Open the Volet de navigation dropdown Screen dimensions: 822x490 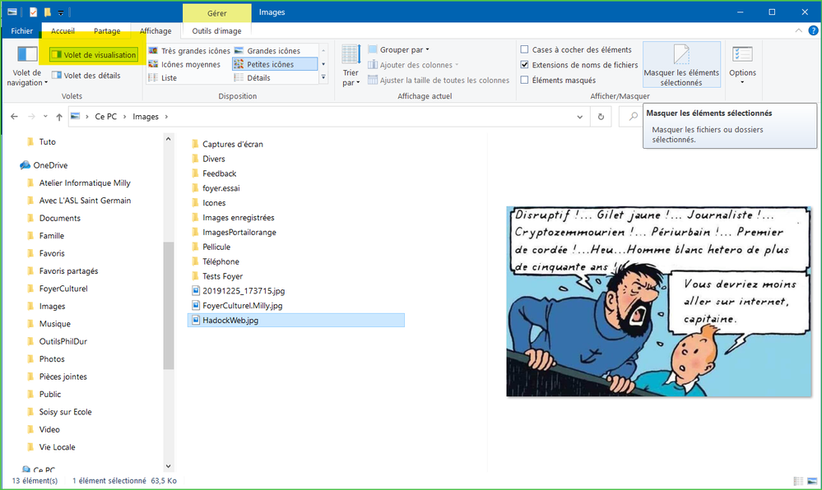27,66
